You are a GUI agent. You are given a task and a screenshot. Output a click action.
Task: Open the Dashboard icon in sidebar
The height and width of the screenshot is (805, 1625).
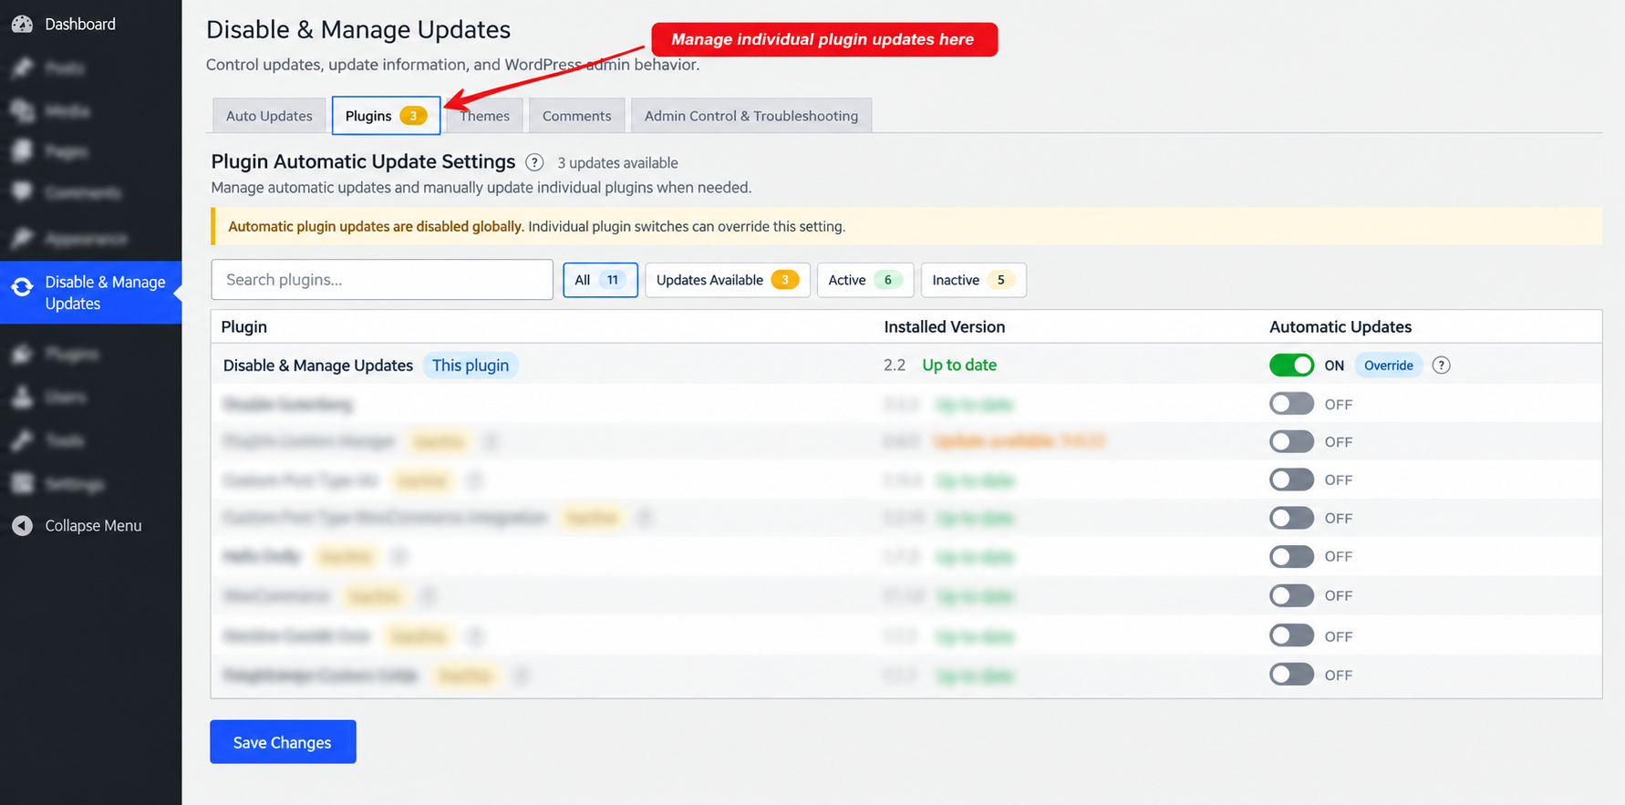coord(22,25)
